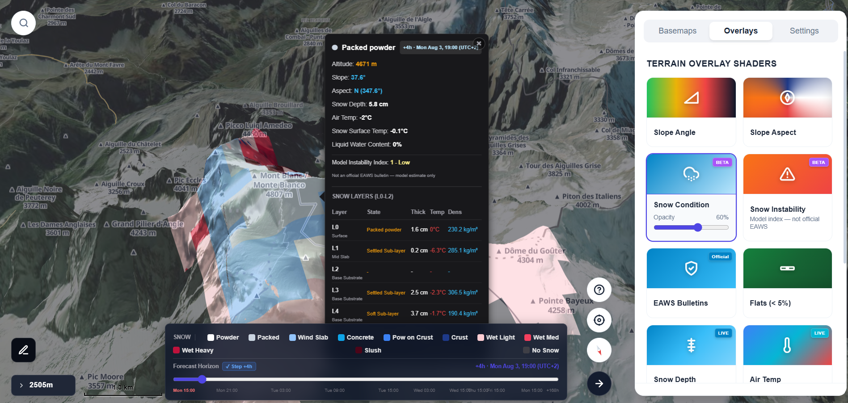The image size is (848, 403).
Task: Enable the EAWS Bulletins shield overlay
Action: (691, 283)
